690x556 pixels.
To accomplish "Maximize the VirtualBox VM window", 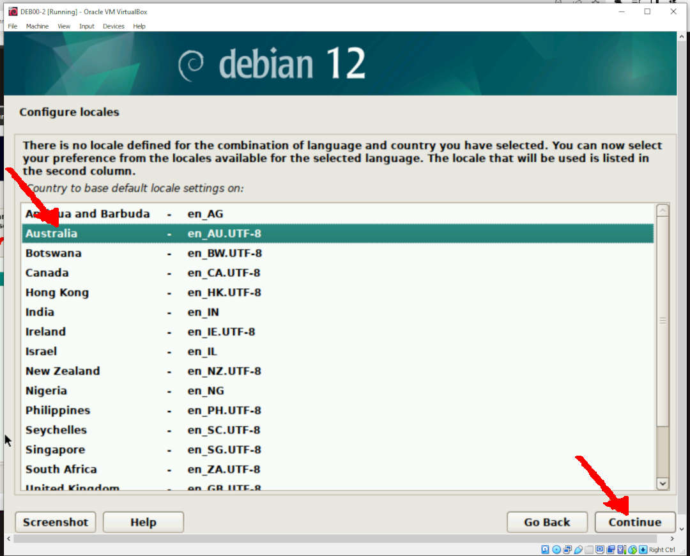I will (x=647, y=12).
